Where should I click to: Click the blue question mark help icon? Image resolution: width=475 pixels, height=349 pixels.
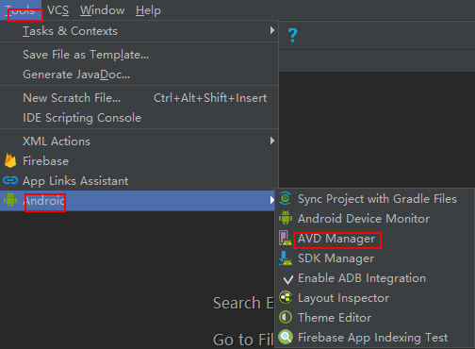292,35
